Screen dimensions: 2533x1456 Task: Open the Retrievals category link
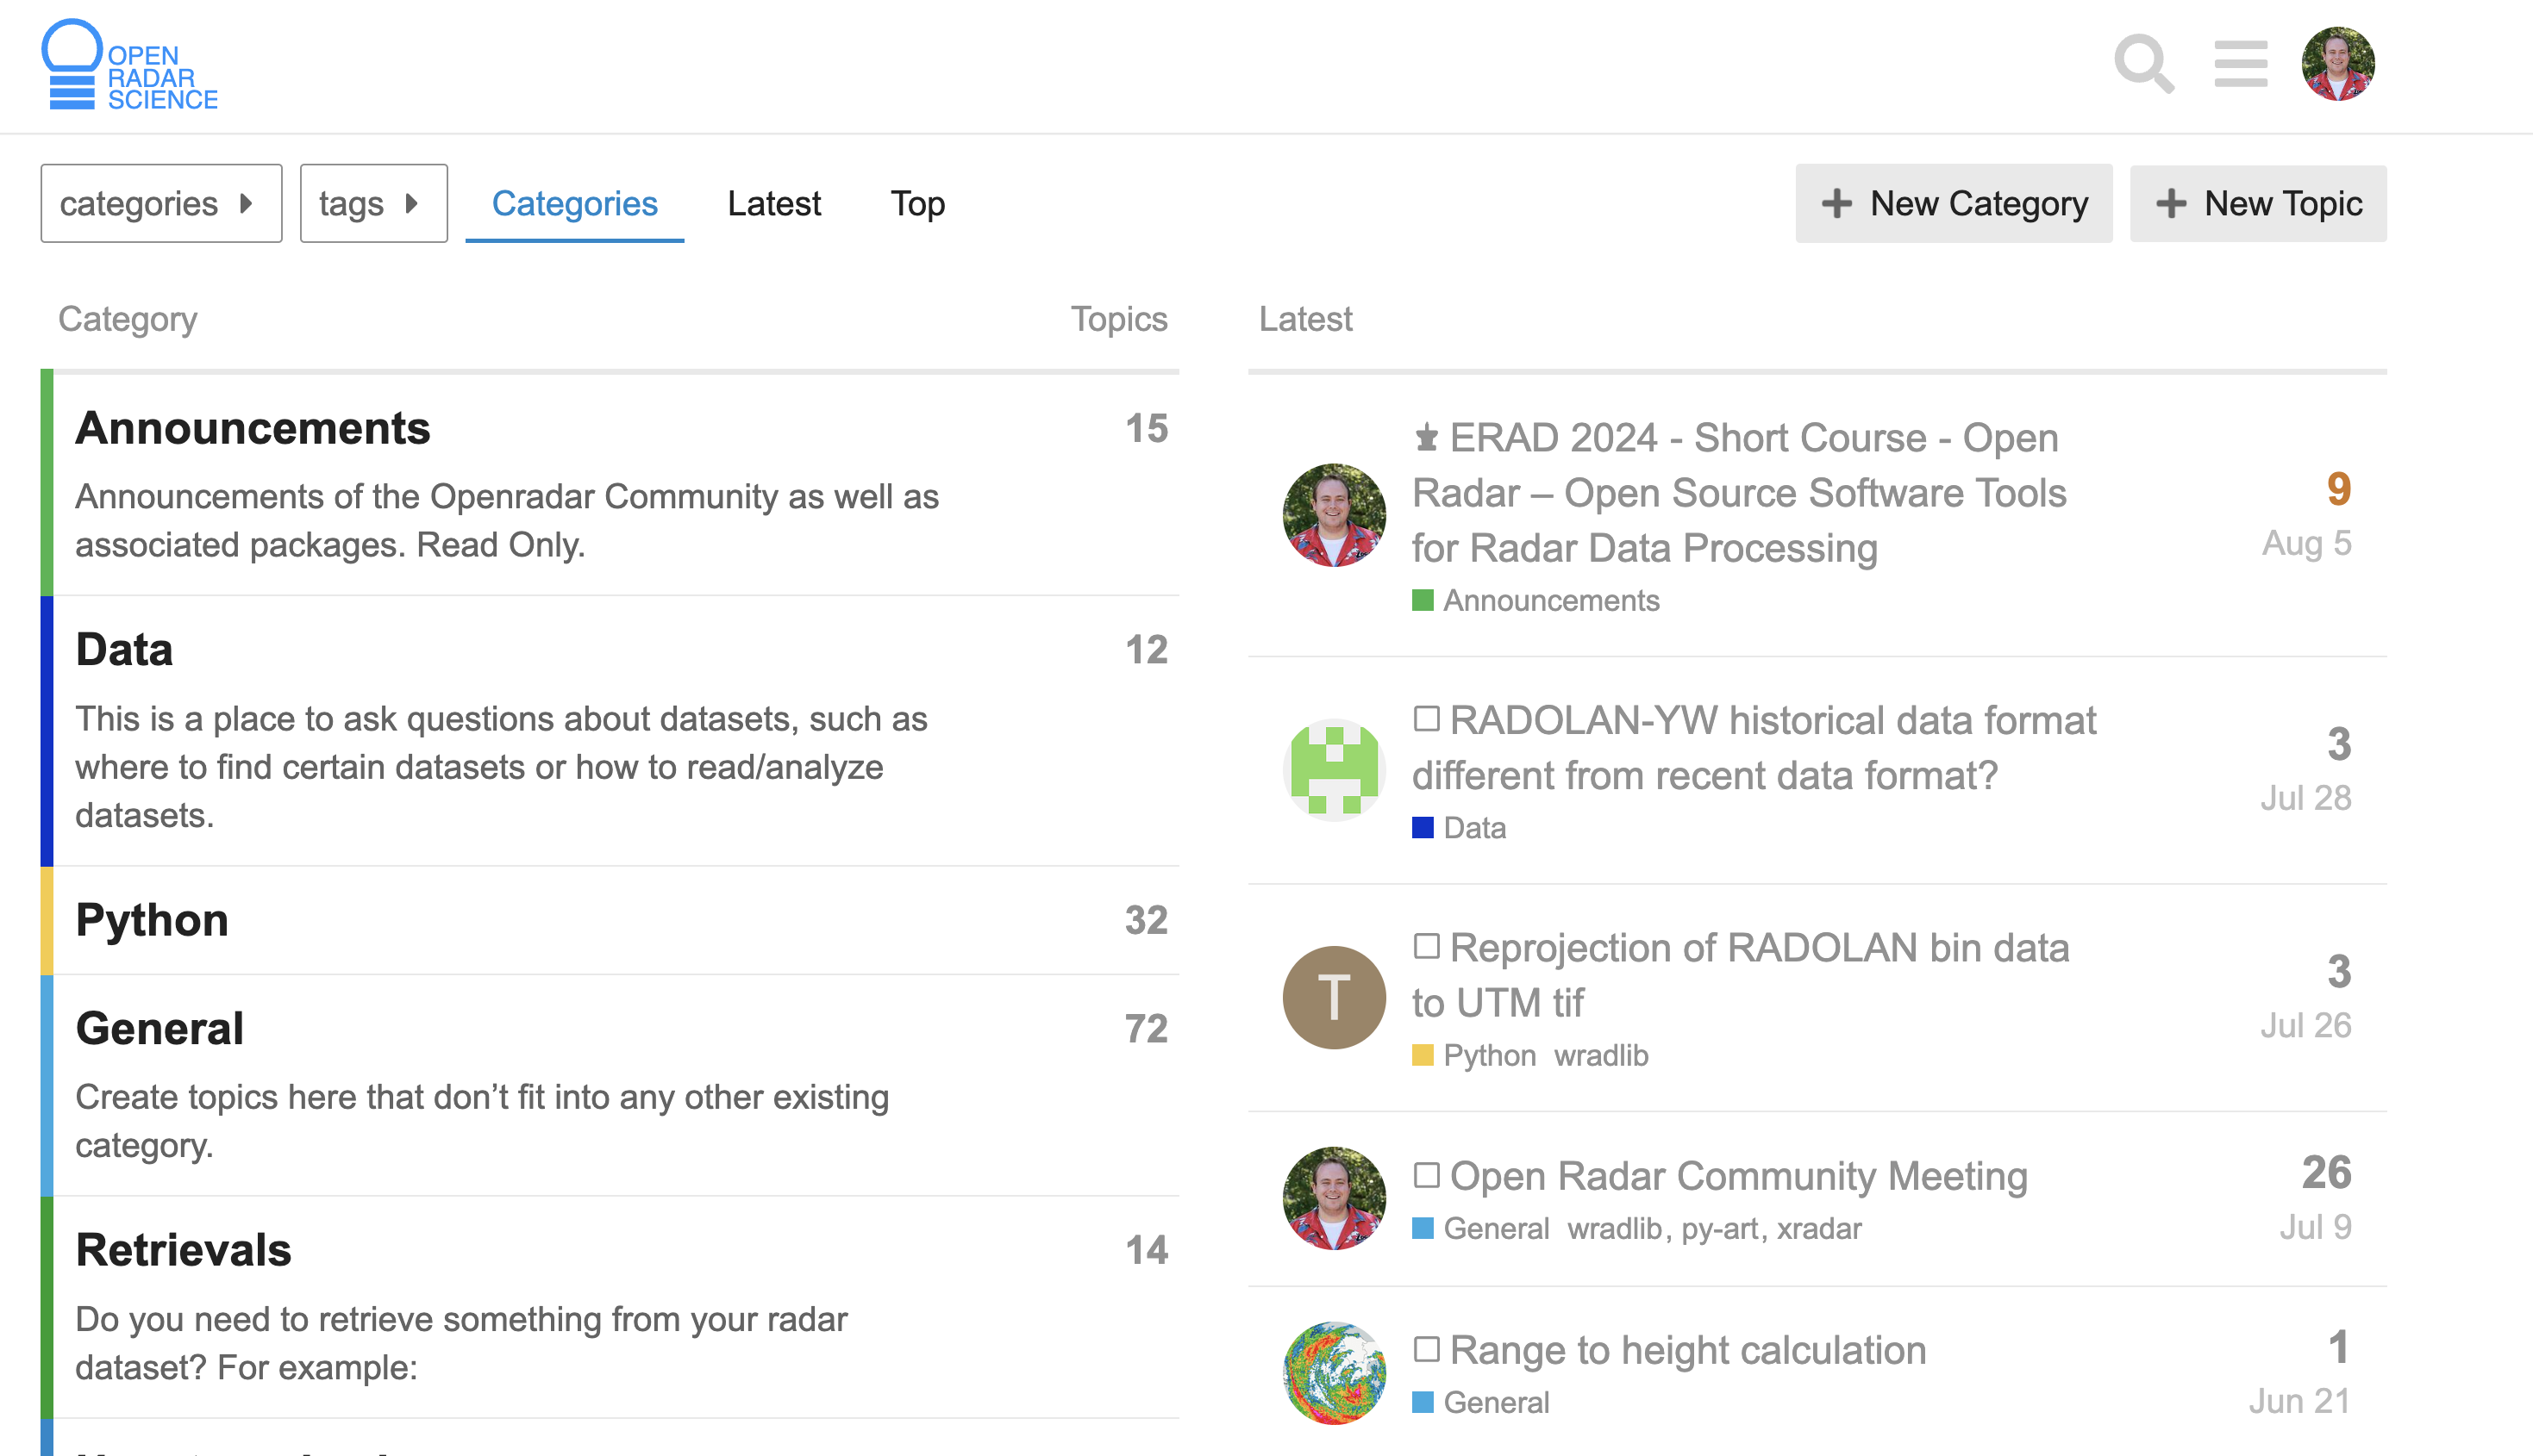click(x=183, y=1250)
